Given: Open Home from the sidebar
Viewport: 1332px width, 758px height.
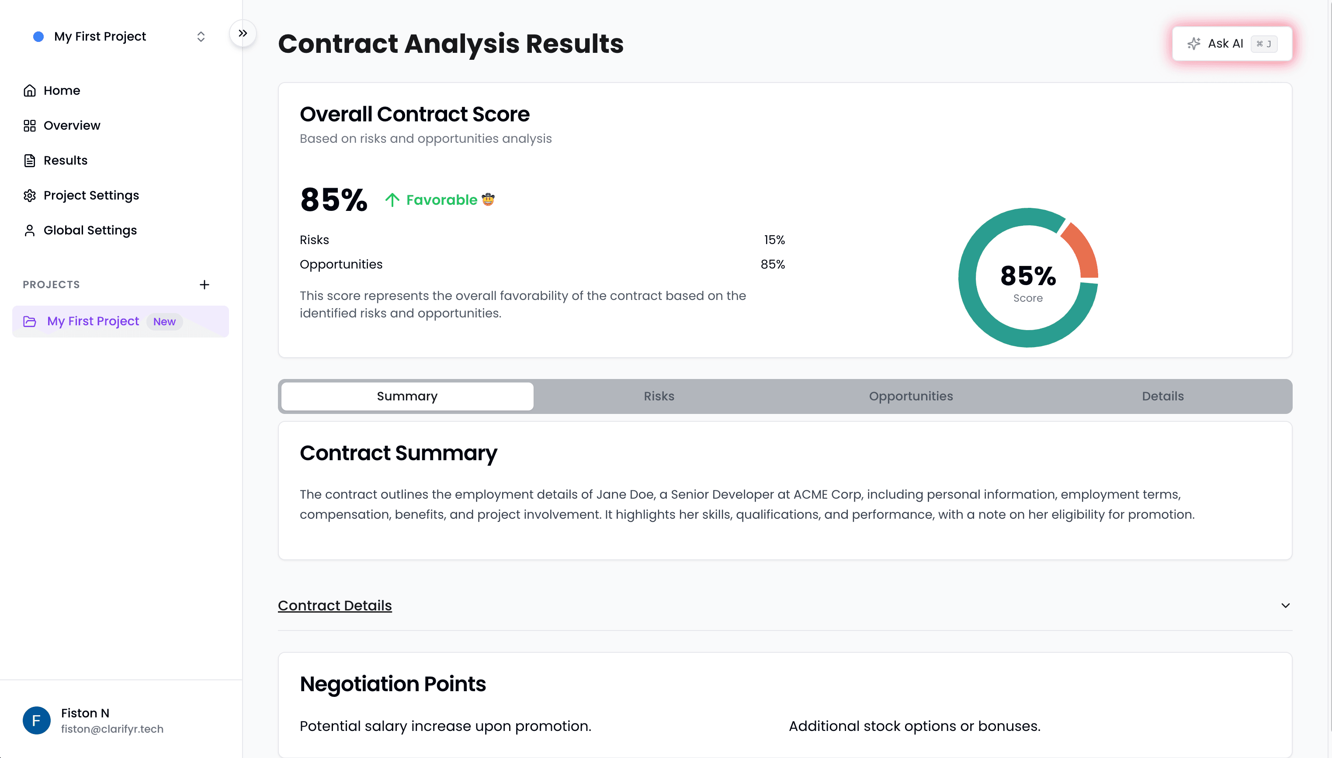Looking at the screenshot, I should click(x=30, y=90).
